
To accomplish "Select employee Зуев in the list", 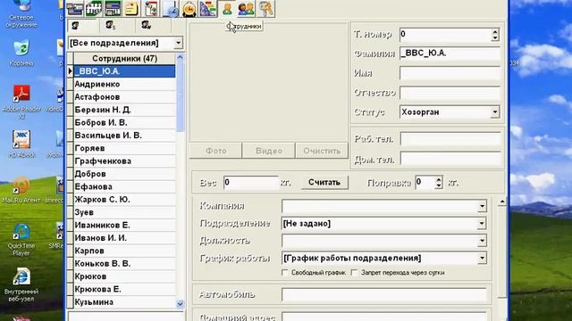I will point(124,212).
